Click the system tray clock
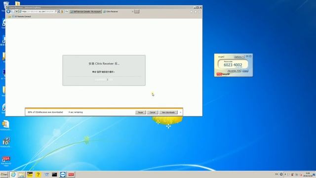 click(308, 175)
